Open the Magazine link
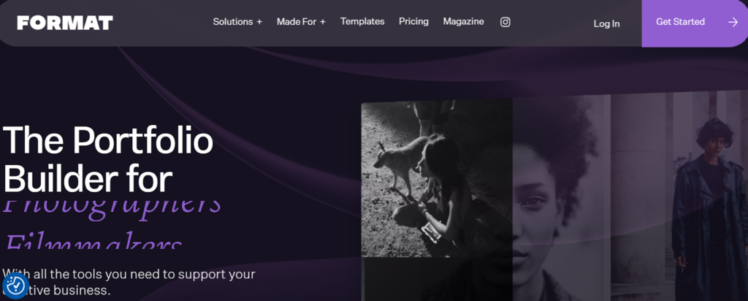 (x=463, y=22)
